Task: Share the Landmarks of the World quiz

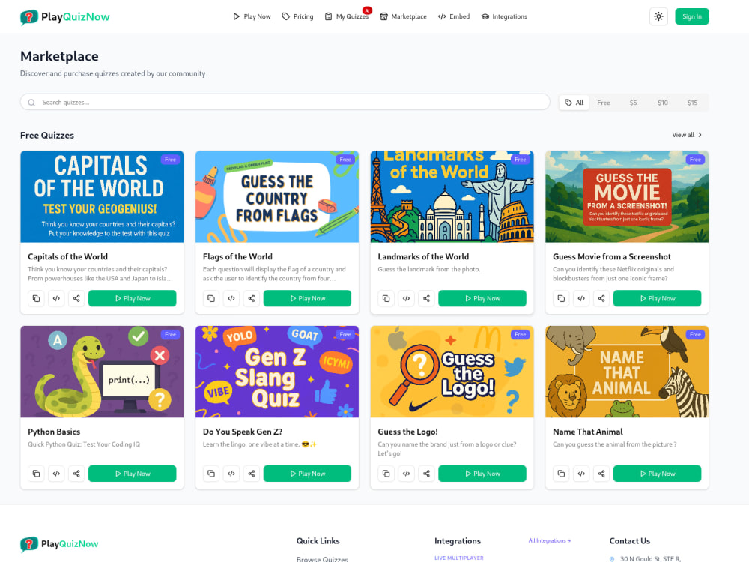Action: [x=426, y=299]
